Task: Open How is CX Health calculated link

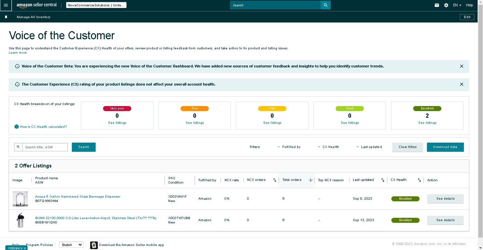Action: point(43,127)
